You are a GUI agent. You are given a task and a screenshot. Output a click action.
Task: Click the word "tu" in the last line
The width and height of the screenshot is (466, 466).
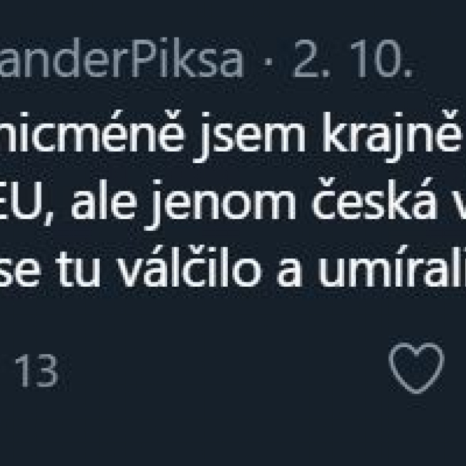[x=78, y=268]
